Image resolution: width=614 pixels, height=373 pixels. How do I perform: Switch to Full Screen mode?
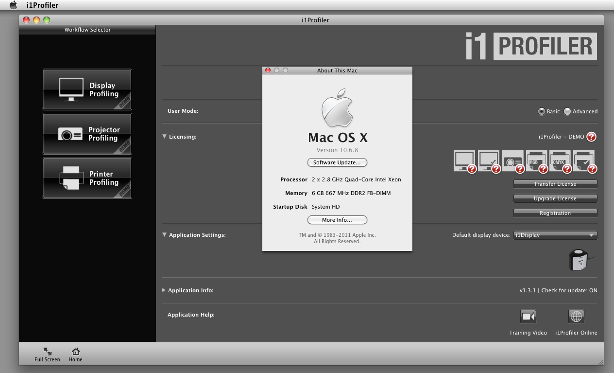[x=47, y=355]
